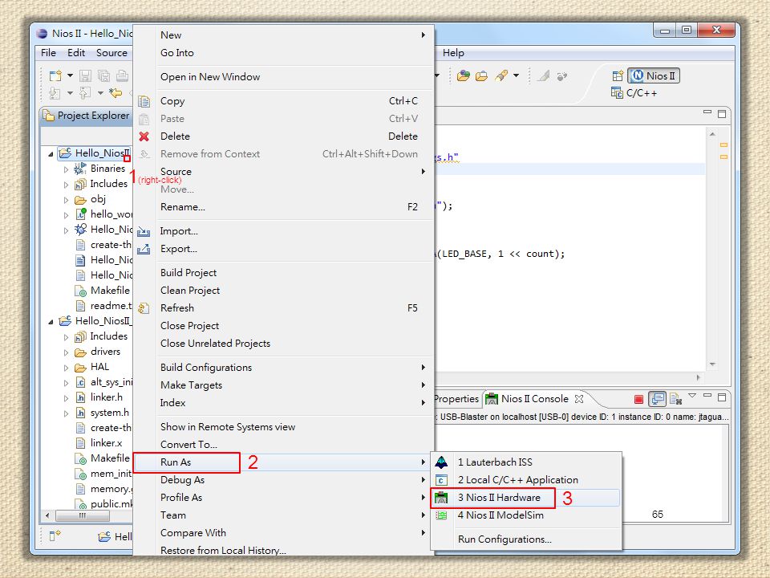Click the Project Explorer horizontal scrollbar thumb
Screen dimensions: 770x578
[x=82, y=515]
